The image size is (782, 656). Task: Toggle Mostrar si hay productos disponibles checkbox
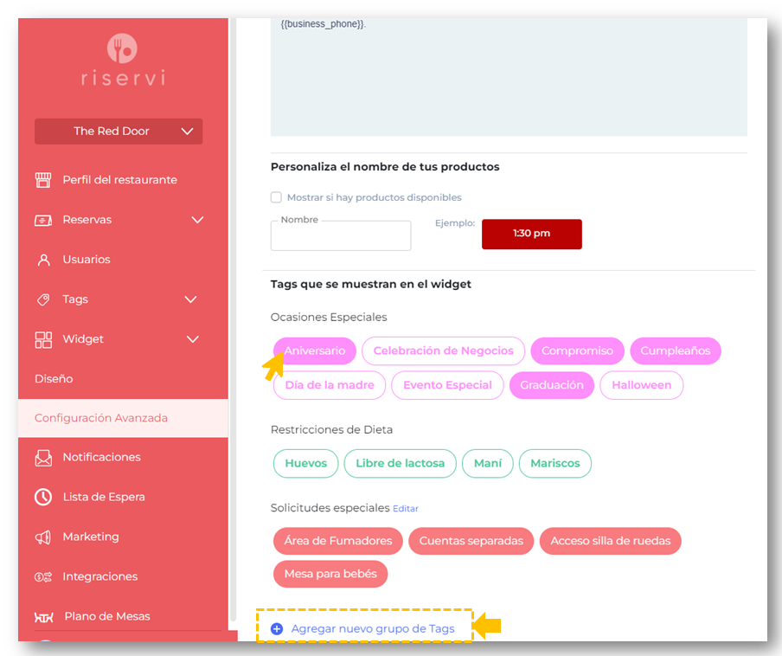(x=276, y=197)
